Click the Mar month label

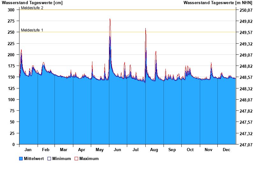[x=63, y=150]
